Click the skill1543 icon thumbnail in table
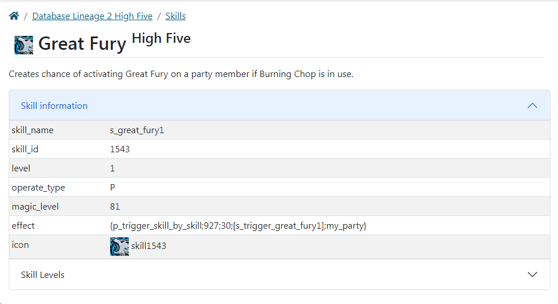 pos(119,246)
